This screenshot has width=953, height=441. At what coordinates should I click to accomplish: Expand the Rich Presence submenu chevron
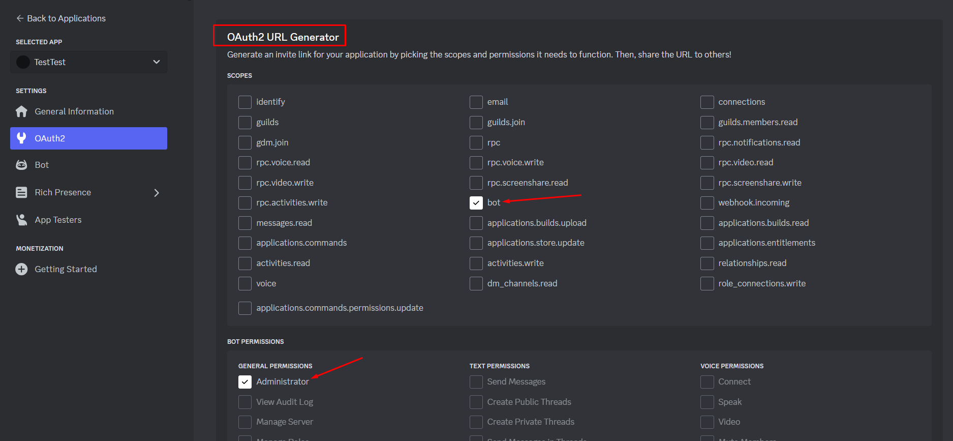click(157, 193)
